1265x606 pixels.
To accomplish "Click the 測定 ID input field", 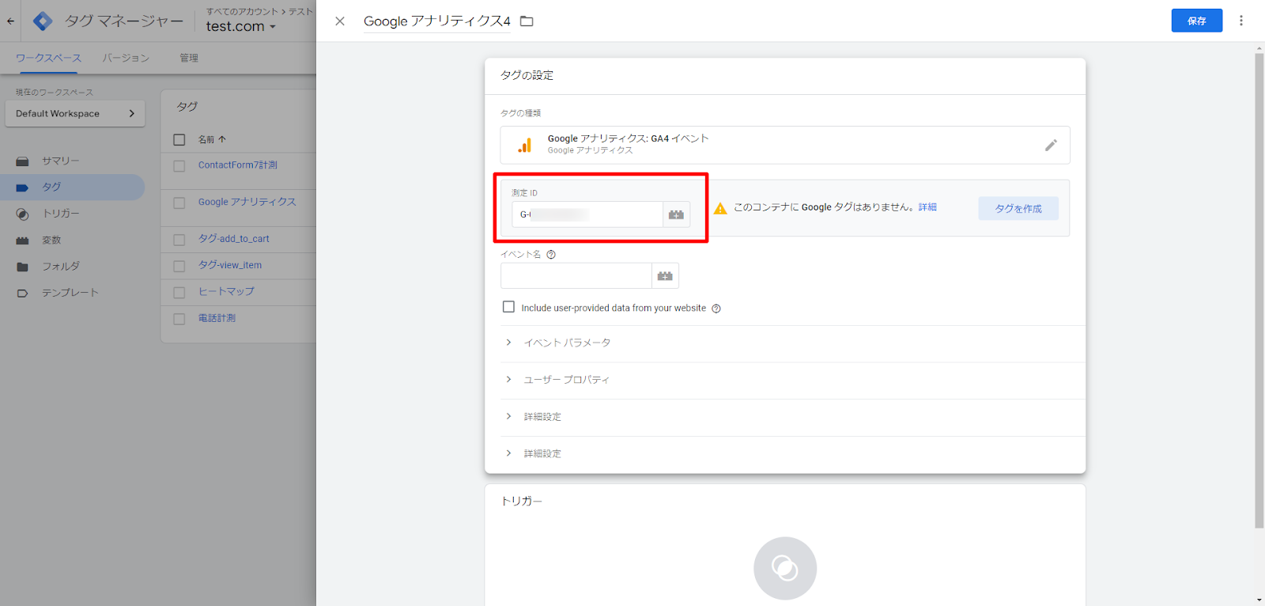I will click(587, 214).
